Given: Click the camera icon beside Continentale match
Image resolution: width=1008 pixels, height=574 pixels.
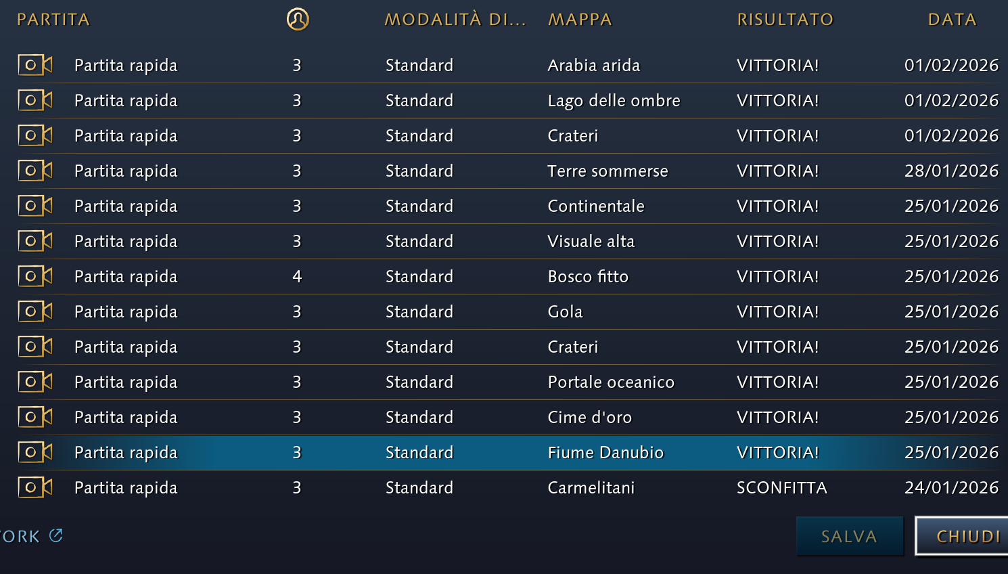Looking at the screenshot, I should click(x=35, y=206).
